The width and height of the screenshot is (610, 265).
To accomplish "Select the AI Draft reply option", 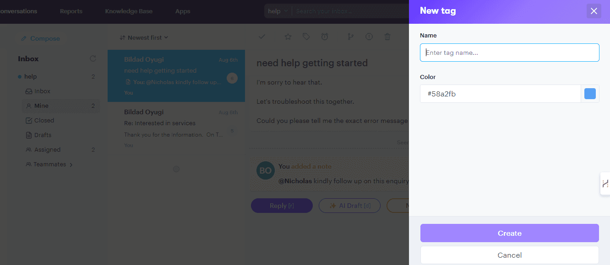I will click(349, 206).
